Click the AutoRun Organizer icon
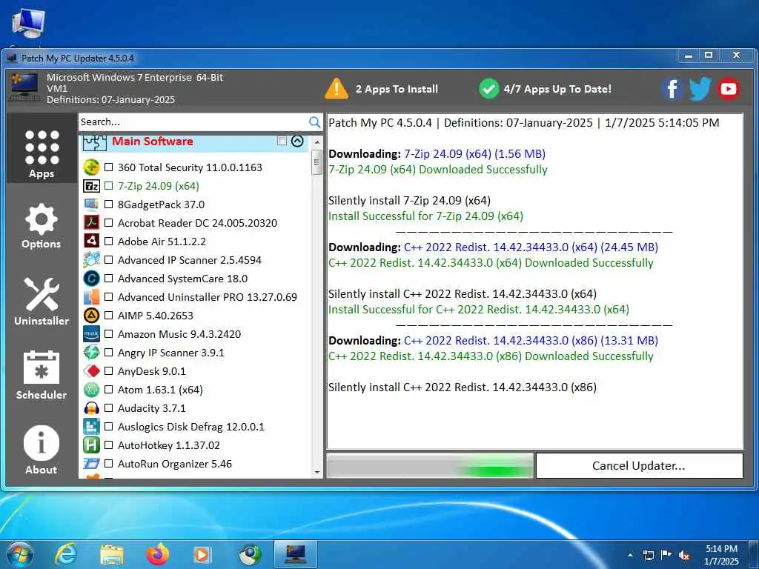759x569 pixels. pos(91,464)
